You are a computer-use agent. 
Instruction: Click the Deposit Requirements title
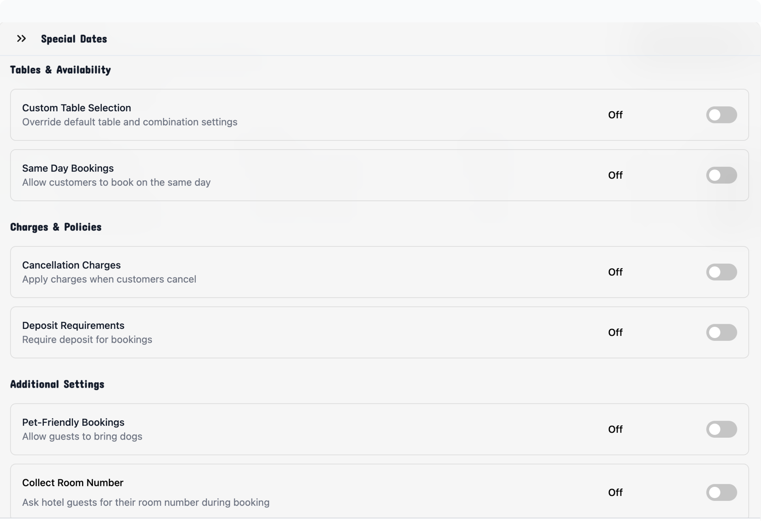point(73,326)
